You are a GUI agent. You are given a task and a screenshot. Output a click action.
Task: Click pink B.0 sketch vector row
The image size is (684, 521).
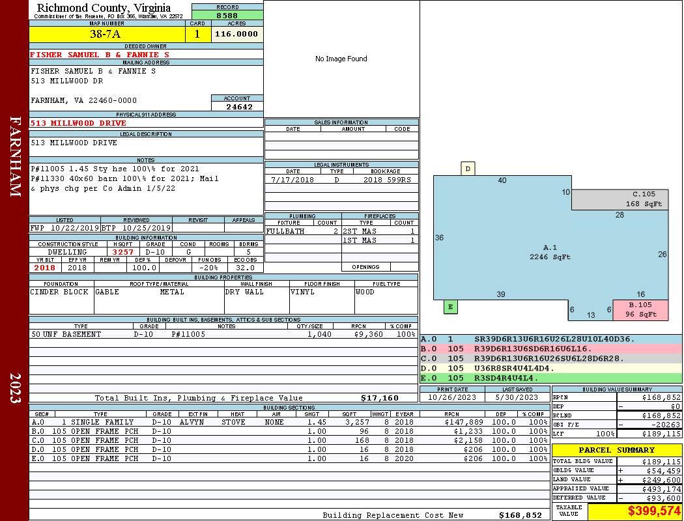pyautogui.click(x=550, y=349)
